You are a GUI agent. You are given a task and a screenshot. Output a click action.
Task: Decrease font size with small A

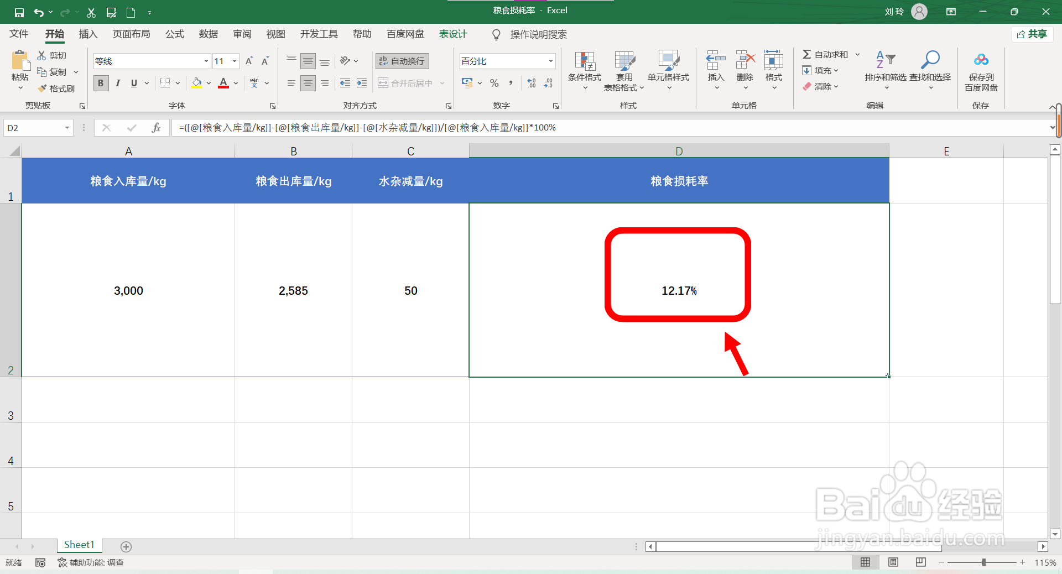pyautogui.click(x=265, y=61)
